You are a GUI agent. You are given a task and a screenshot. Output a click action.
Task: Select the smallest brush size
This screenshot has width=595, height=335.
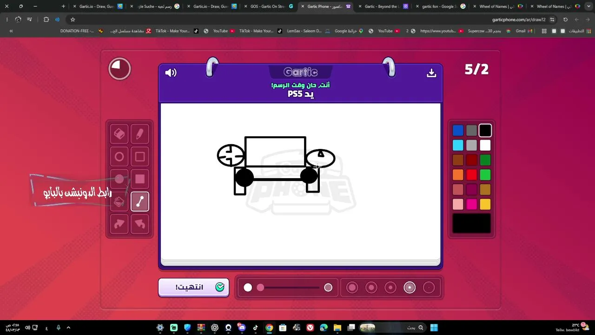(x=429, y=288)
